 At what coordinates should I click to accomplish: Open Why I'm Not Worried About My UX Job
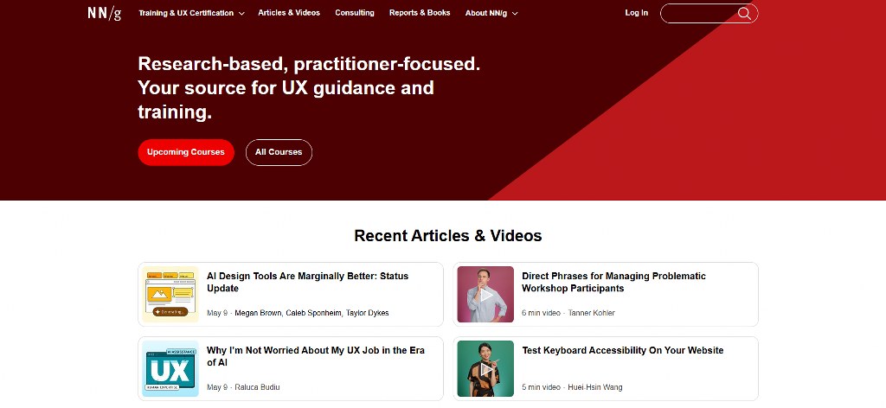[315, 357]
